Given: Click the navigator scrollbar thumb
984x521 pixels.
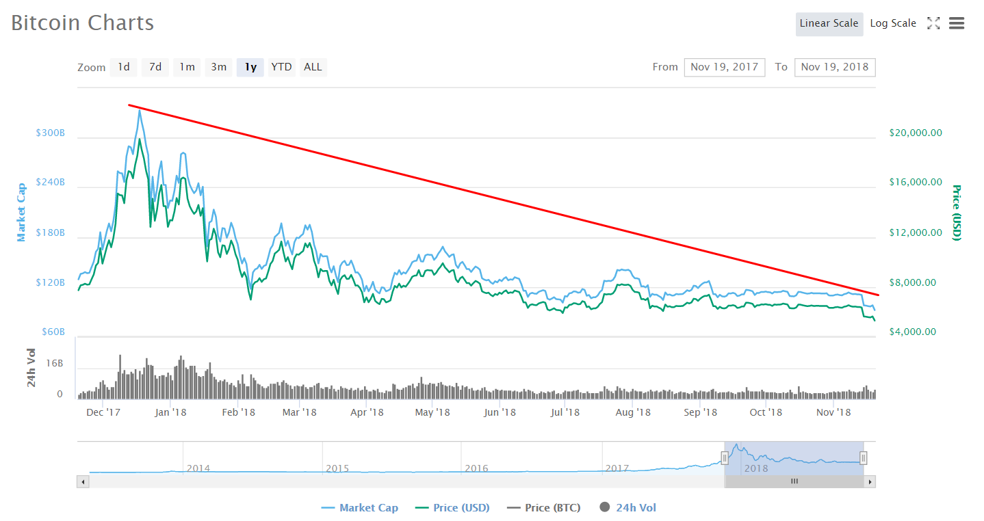Looking at the screenshot, I should [794, 481].
